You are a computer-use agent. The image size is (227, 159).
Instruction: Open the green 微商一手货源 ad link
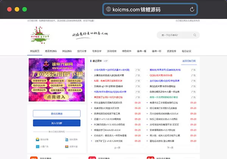click(x=164, y=97)
